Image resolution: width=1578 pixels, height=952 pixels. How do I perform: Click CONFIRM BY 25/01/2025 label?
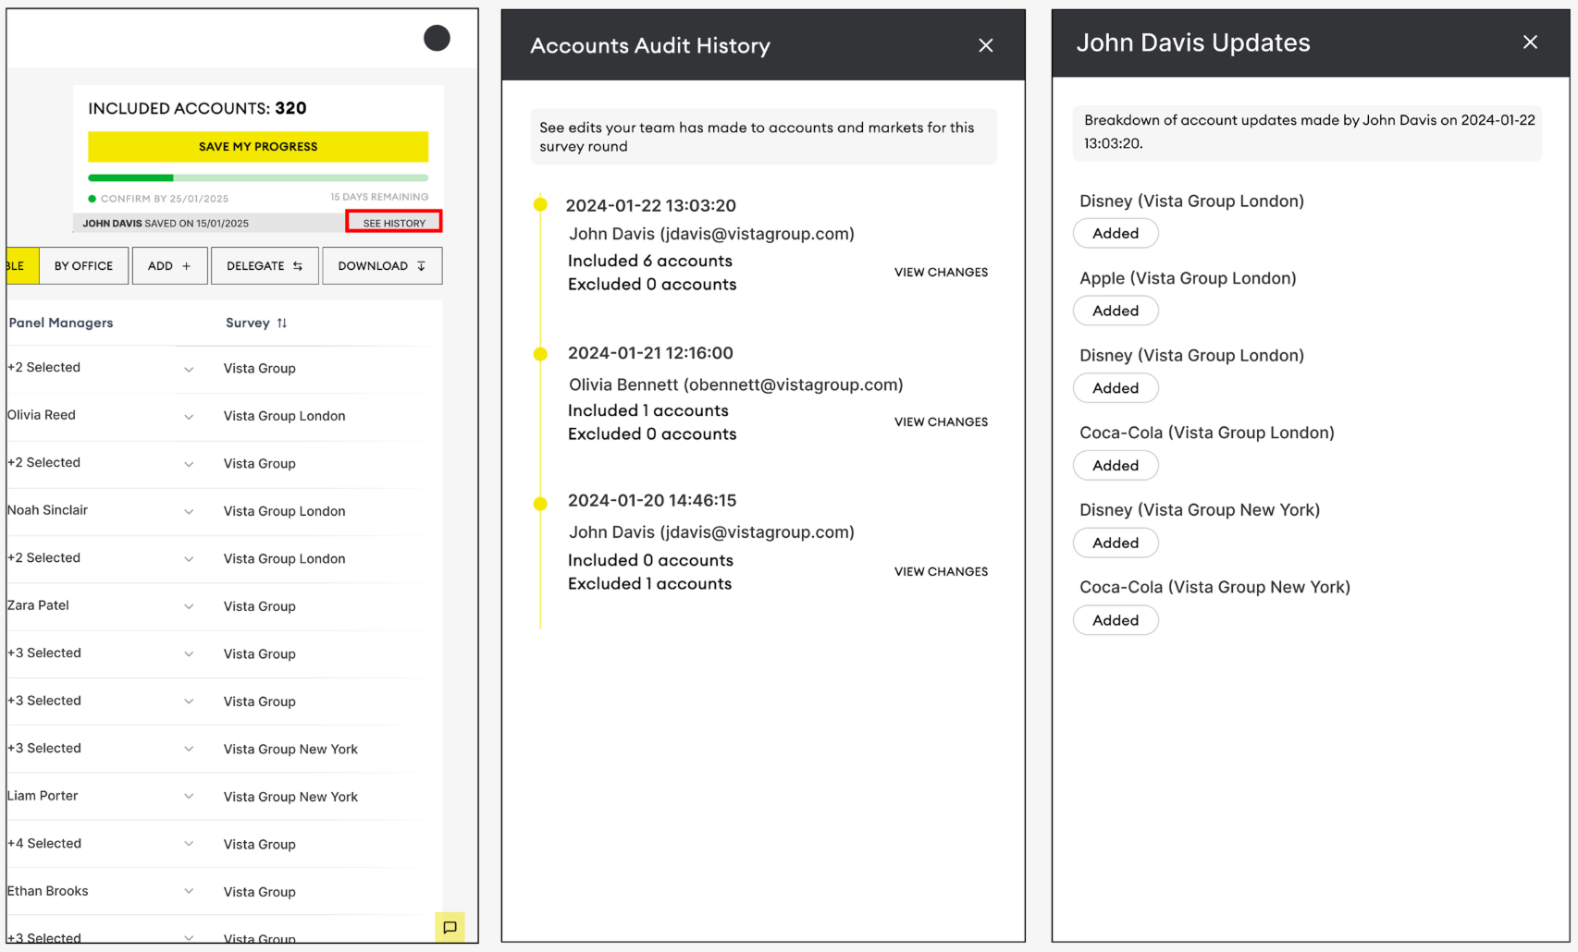(165, 199)
